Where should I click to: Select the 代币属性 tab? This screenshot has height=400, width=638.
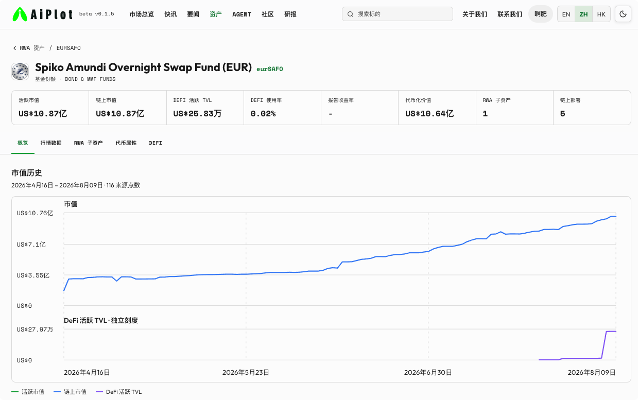point(126,143)
